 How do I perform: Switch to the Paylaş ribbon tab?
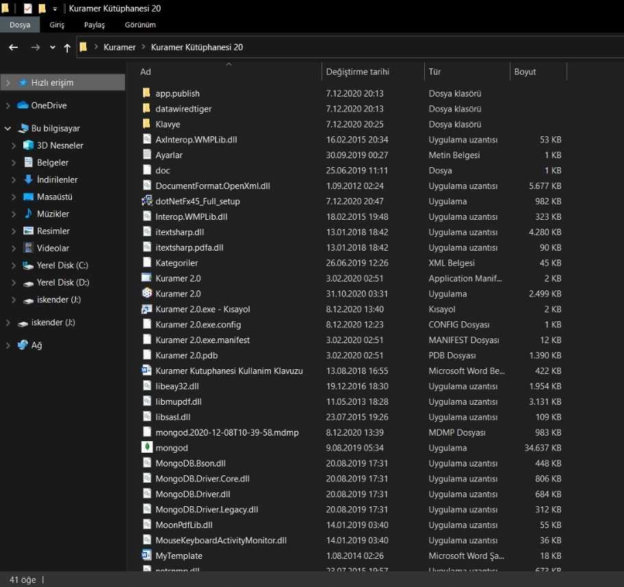[94, 25]
